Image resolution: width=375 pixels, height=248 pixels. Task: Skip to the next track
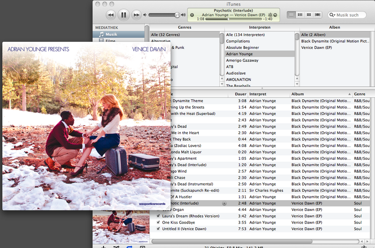[x=136, y=15]
